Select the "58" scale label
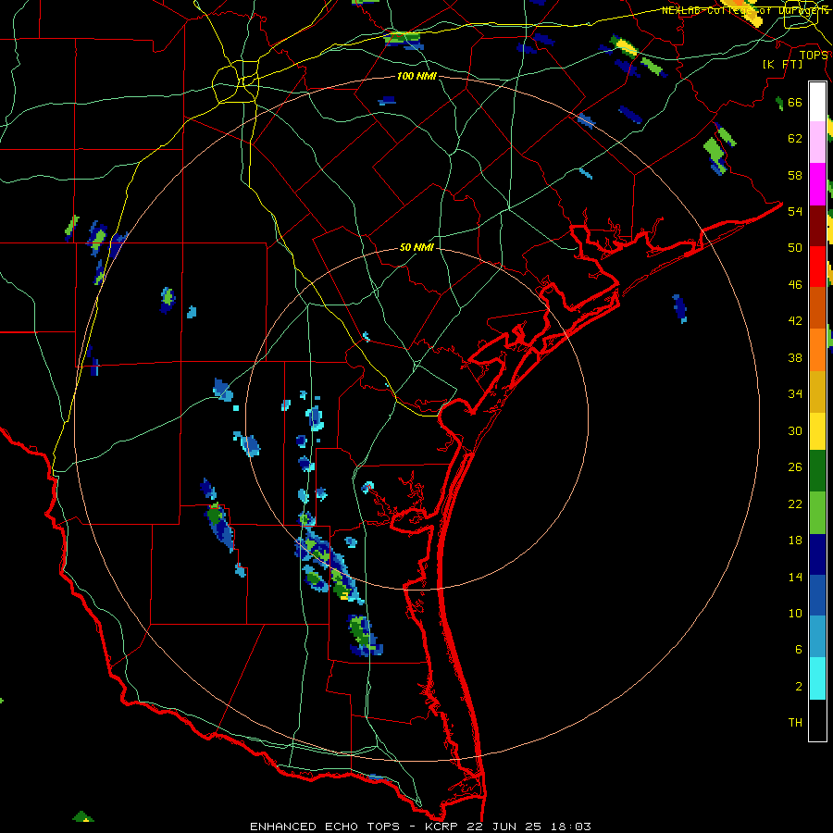Viewport: 833px width, 833px height. click(x=795, y=175)
